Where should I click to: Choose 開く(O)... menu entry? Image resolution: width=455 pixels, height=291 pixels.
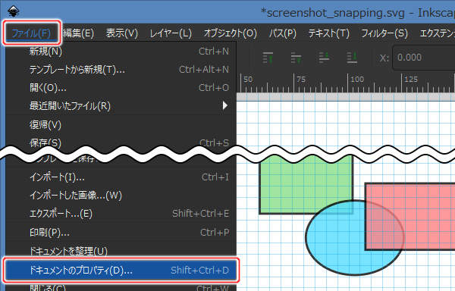click(121, 88)
